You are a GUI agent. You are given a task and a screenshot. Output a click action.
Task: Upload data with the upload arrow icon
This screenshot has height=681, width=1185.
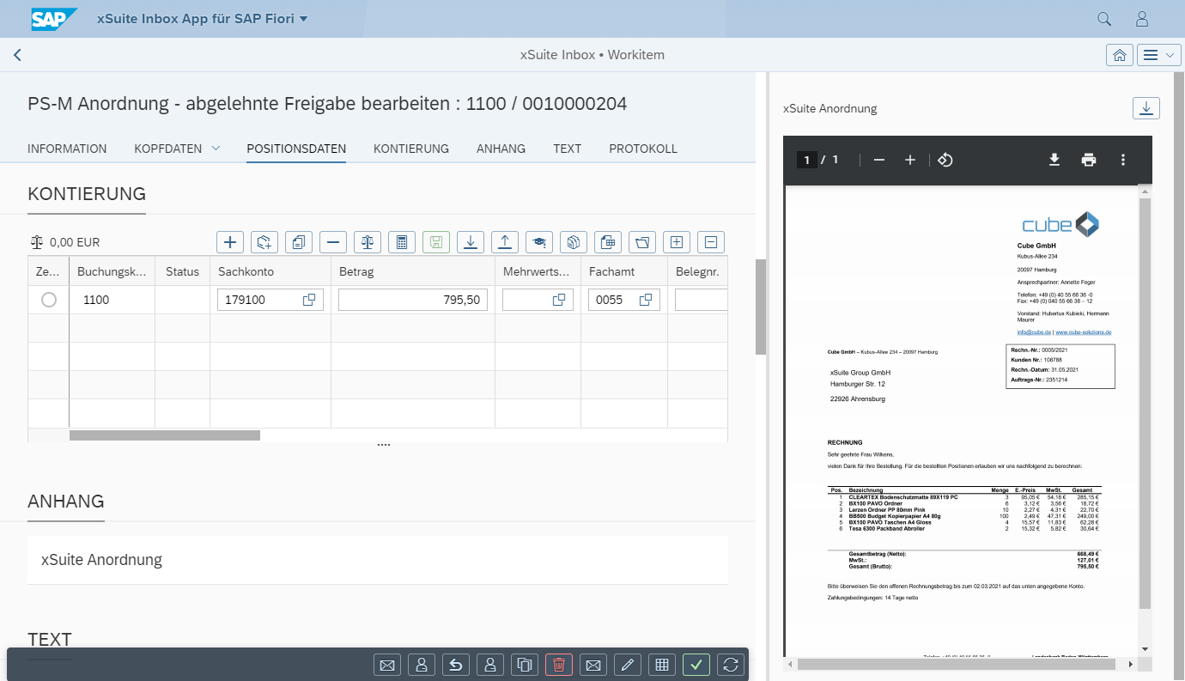[x=504, y=241]
